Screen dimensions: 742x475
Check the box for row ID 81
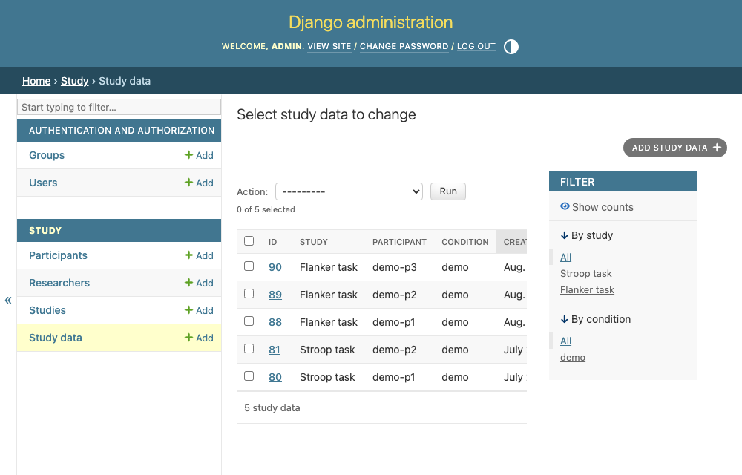(x=249, y=349)
